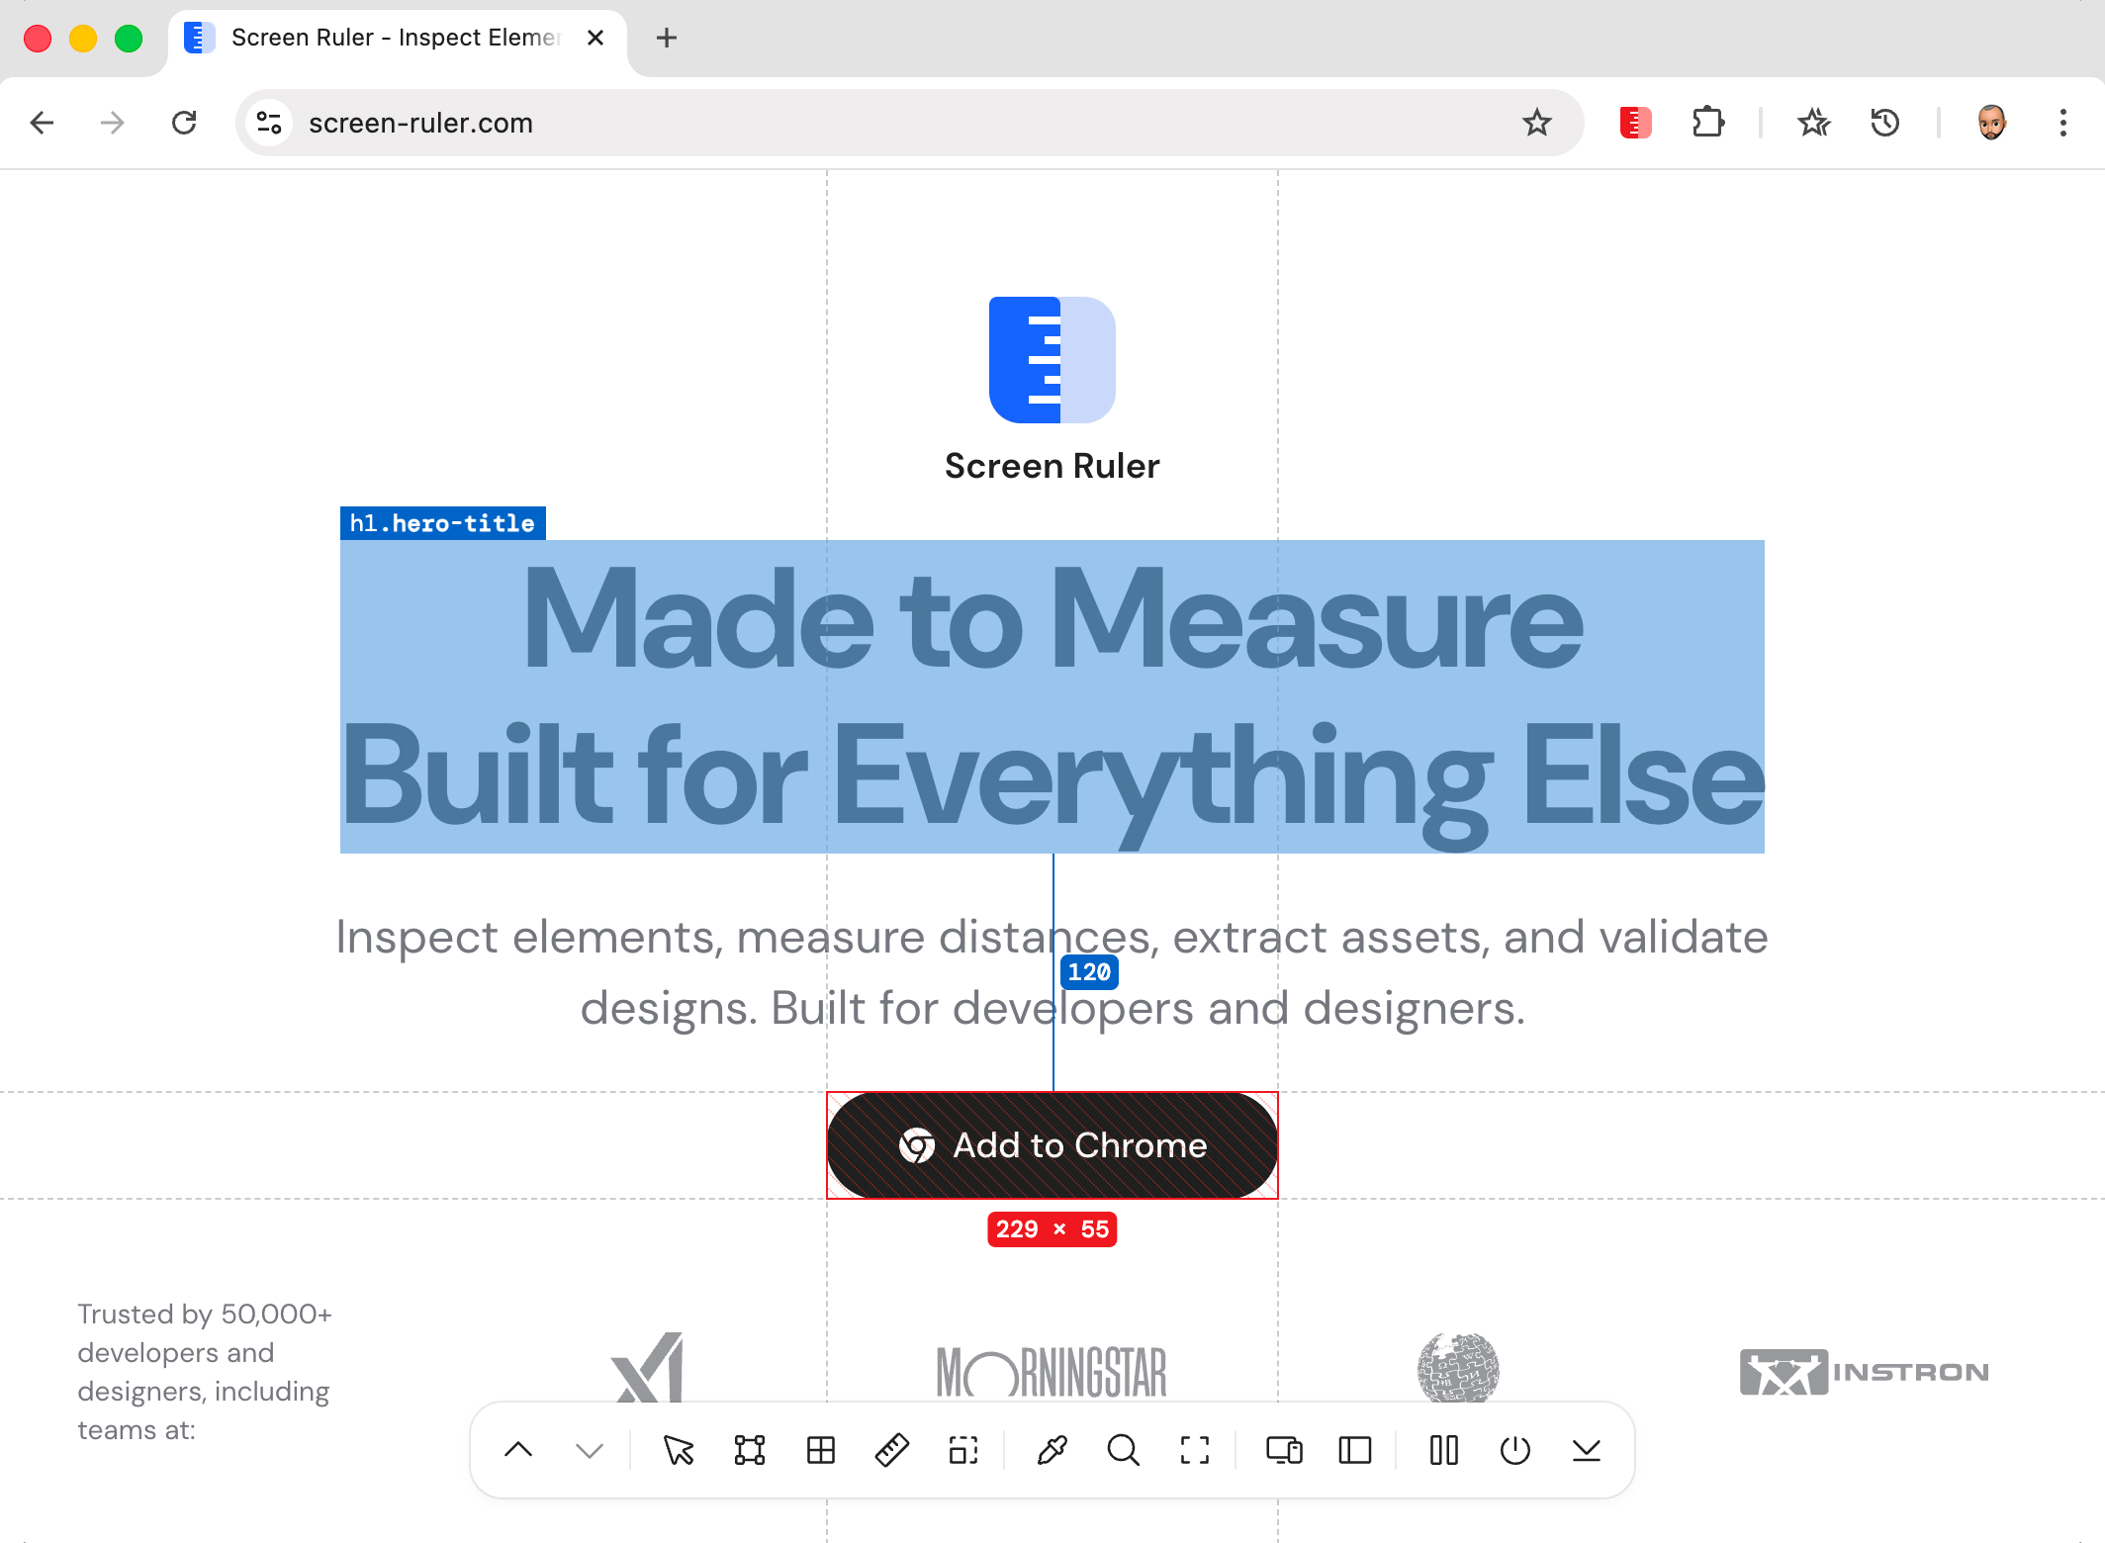Click the 'Inspect elements, measure distances' subtitle

coord(1052,972)
